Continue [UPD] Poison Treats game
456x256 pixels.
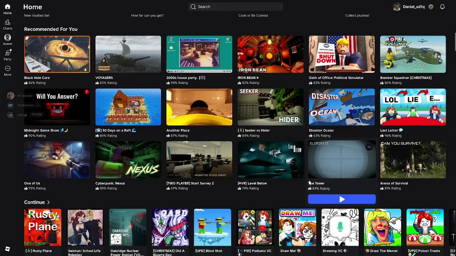point(425,227)
